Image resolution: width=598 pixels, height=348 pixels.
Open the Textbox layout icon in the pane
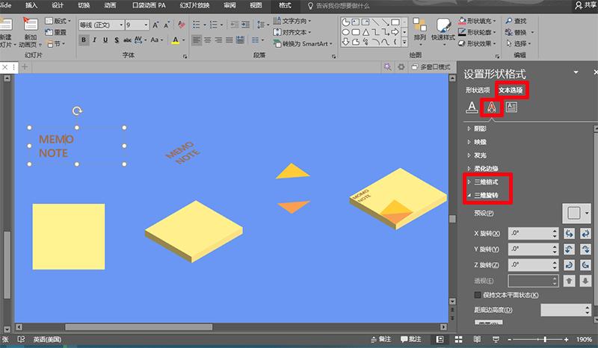pyautogui.click(x=512, y=108)
